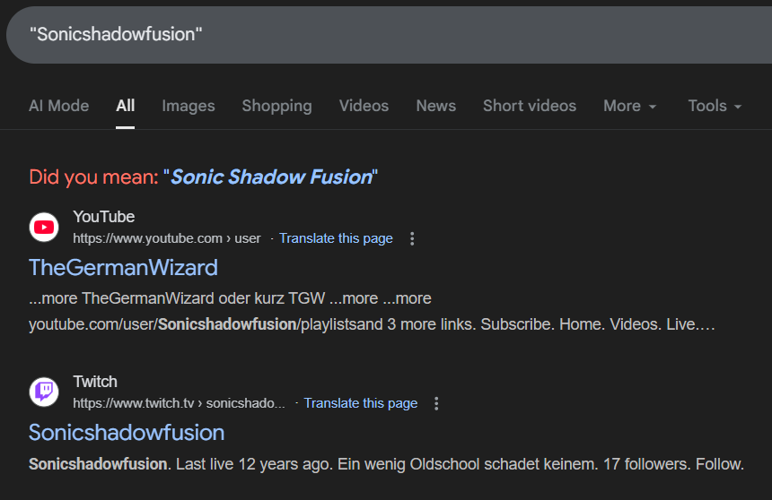This screenshot has height=500, width=772.
Task: Switch to the AI Mode tab
Action: click(58, 106)
